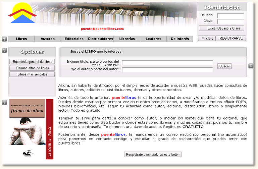
Task: Open the Autores menu
Action: 48,39
